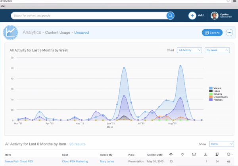
Task: Sort by emails envelope icon column
Action: point(194,154)
